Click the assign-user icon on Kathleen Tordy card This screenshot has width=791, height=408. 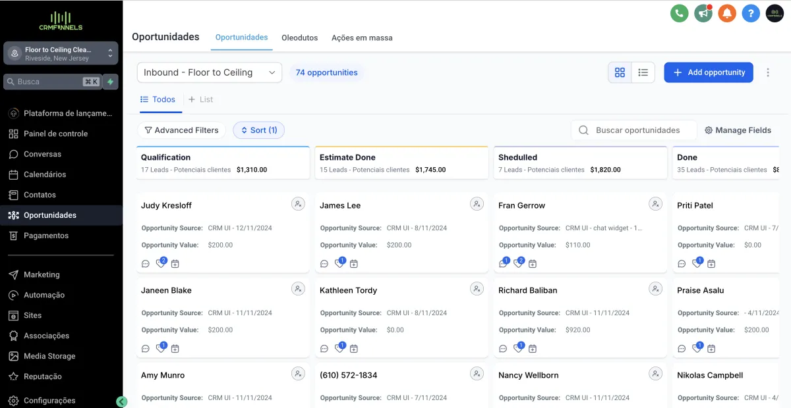click(x=477, y=290)
